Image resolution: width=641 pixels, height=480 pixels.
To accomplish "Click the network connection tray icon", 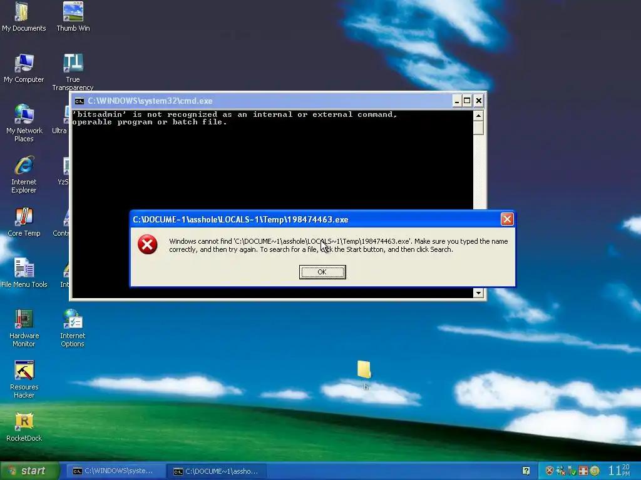I will tap(560, 471).
